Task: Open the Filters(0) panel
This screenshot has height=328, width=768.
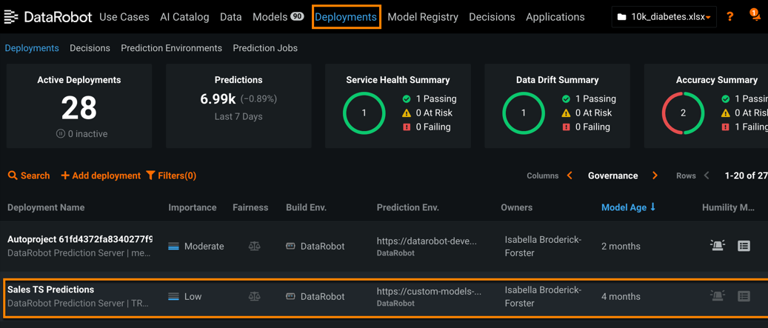Action: [x=171, y=175]
